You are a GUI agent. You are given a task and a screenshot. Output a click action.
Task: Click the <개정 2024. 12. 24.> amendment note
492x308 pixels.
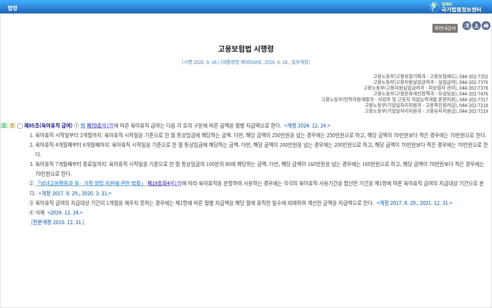[307, 126]
